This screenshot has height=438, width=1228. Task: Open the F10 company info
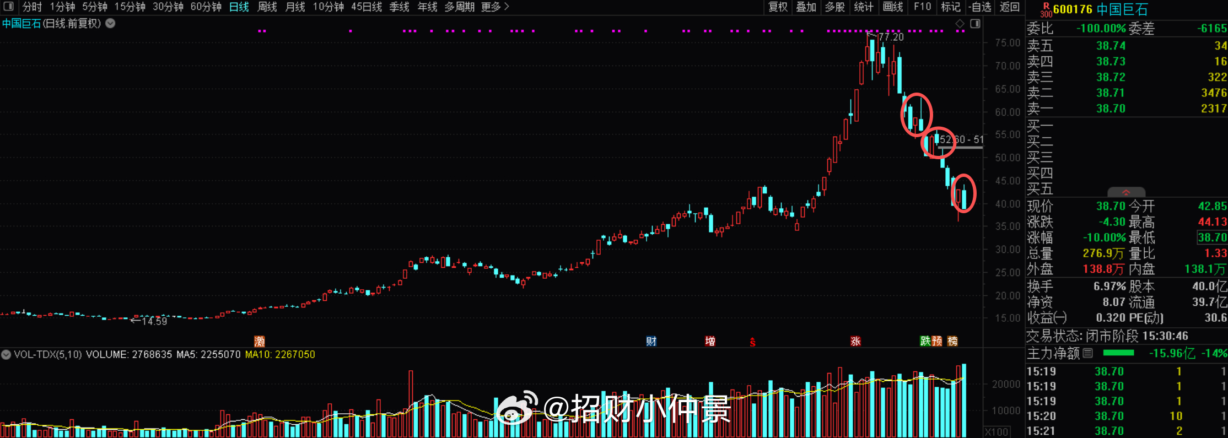pyautogui.click(x=922, y=7)
